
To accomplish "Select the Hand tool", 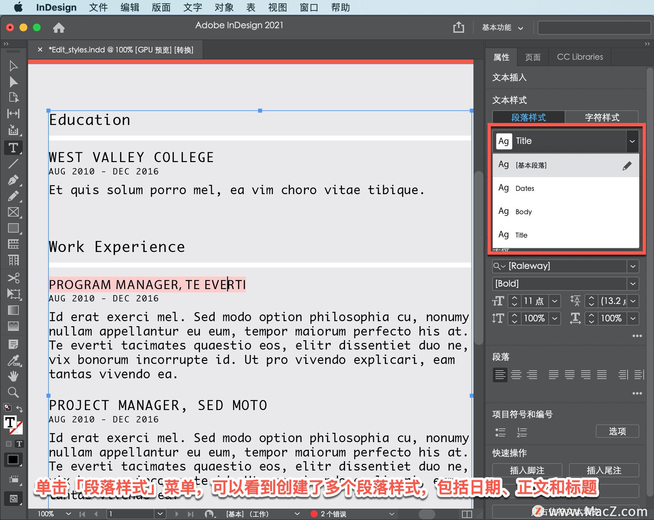I will tap(13, 376).
